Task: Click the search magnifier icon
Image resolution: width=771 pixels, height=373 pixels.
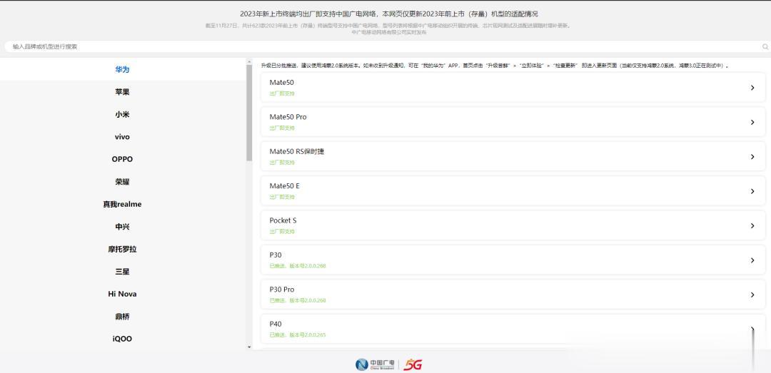Action: [x=765, y=46]
